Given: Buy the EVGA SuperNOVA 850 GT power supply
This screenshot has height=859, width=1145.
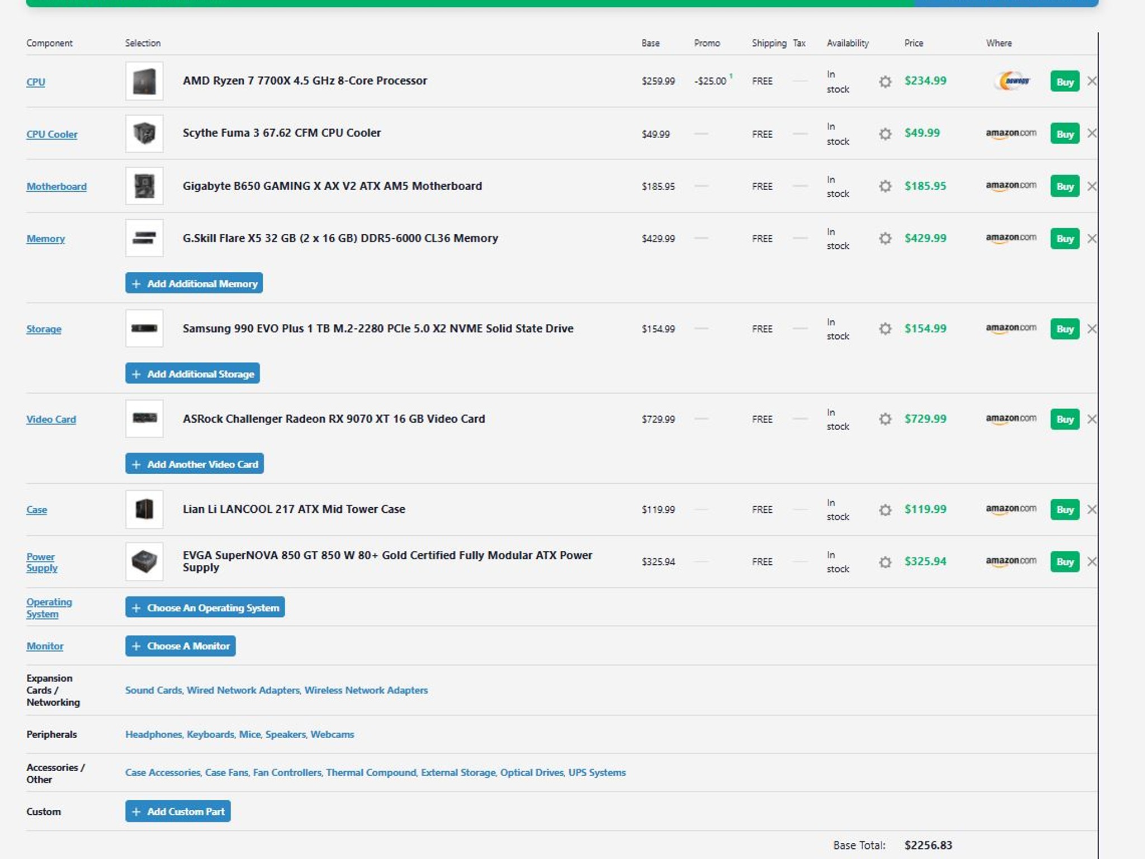Looking at the screenshot, I should (x=1064, y=561).
